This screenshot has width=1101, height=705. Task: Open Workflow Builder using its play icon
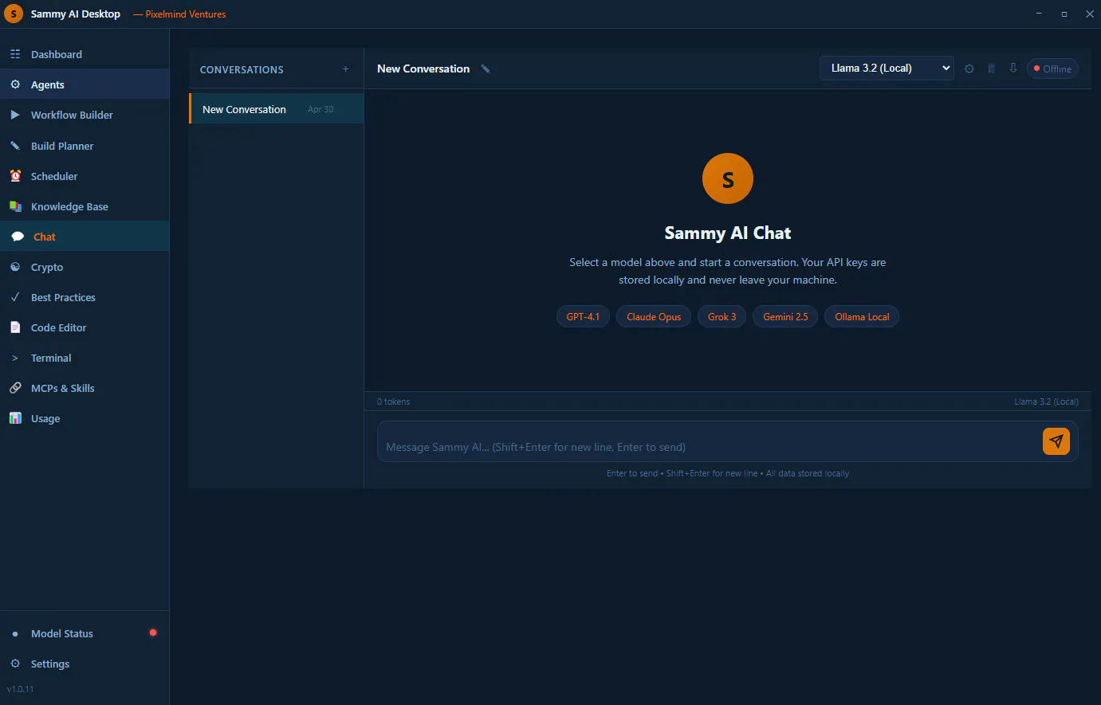tap(15, 115)
